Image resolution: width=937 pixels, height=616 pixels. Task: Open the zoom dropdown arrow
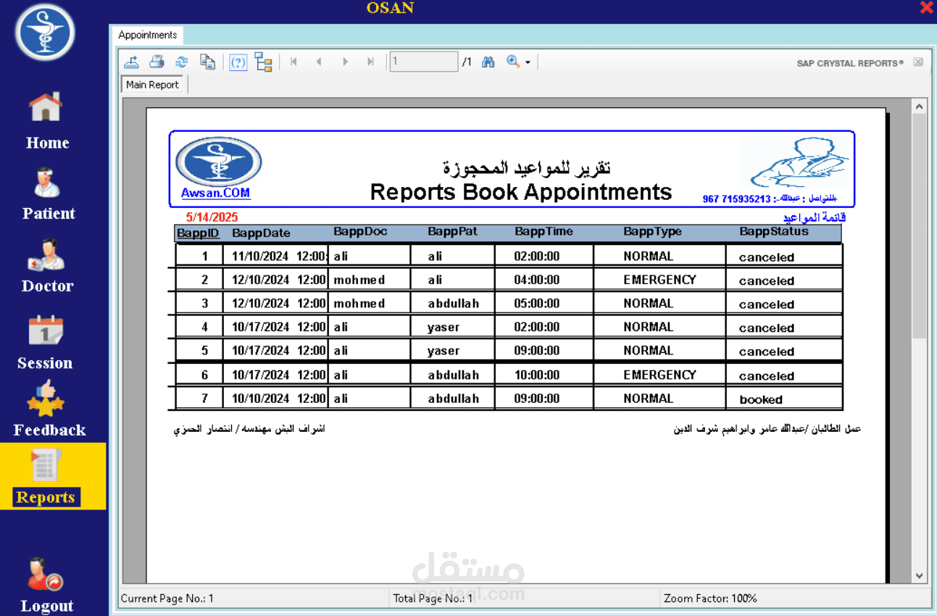tap(528, 63)
